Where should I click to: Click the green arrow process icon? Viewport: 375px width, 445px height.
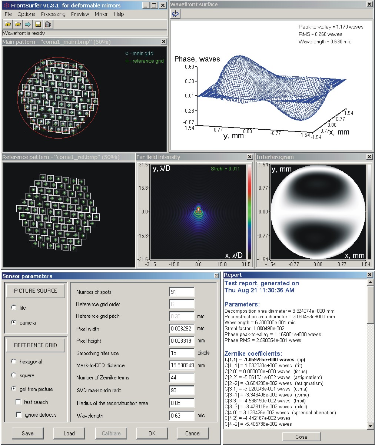(27, 24)
